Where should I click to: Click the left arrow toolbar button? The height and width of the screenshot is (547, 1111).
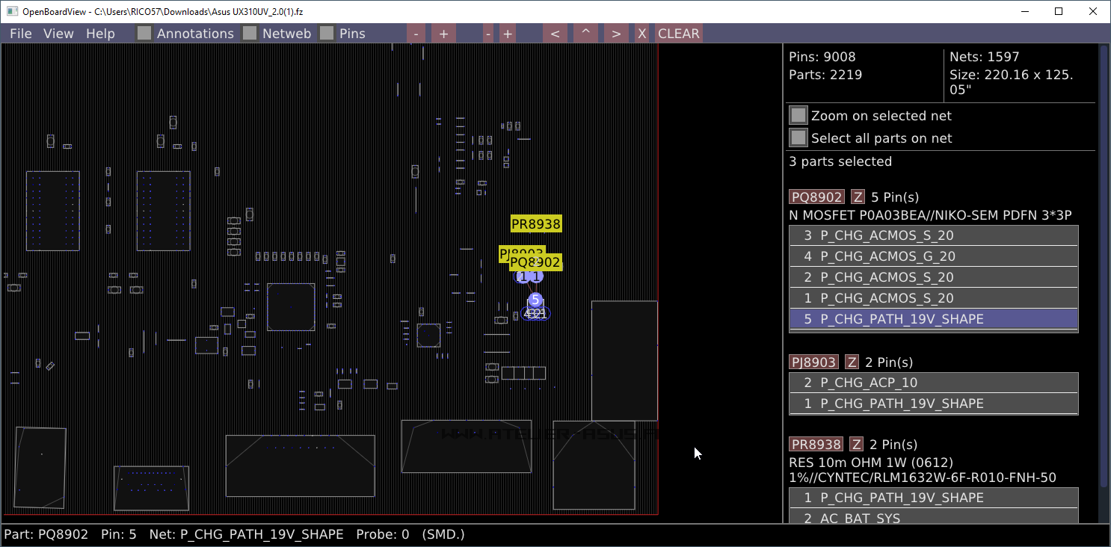tap(555, 34)
